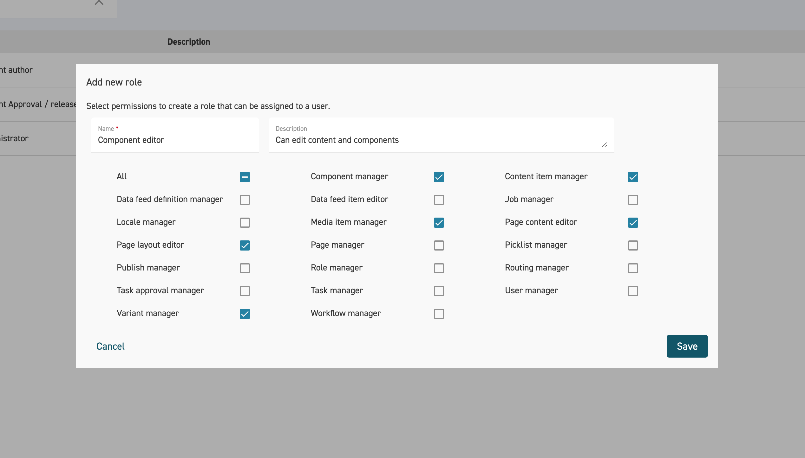Select the 'istrator' row in background table
805x458 pixels.
coord(38,138)
